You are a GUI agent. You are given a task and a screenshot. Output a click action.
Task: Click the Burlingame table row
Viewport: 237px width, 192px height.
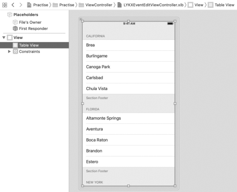coord(128,56)
